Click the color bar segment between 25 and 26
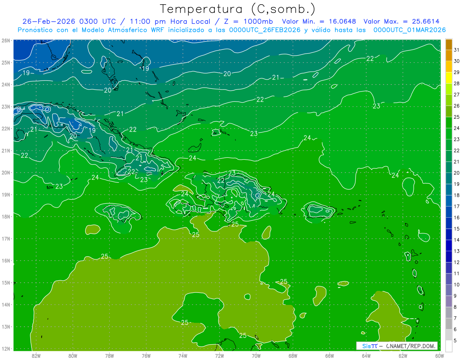This screenshot has width=467, height=361. point(449,111)
